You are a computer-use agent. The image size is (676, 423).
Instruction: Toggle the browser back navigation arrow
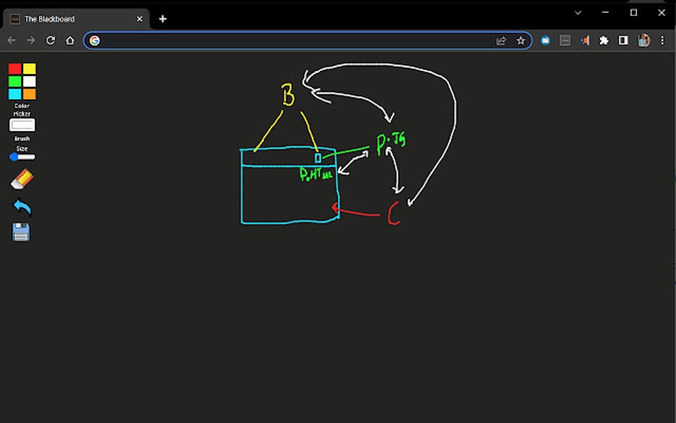tap(11, 40)
